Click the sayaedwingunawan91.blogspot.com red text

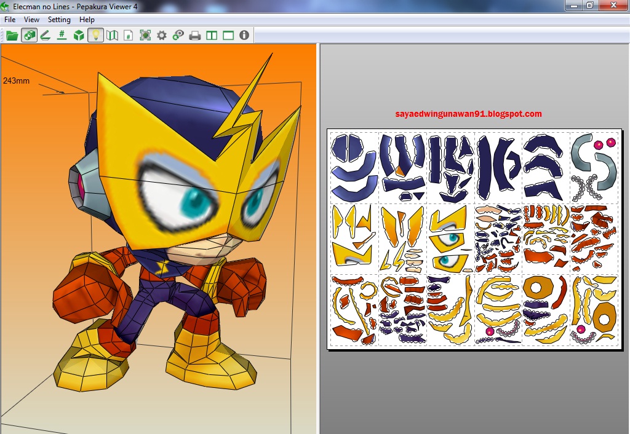click(468, 114)
